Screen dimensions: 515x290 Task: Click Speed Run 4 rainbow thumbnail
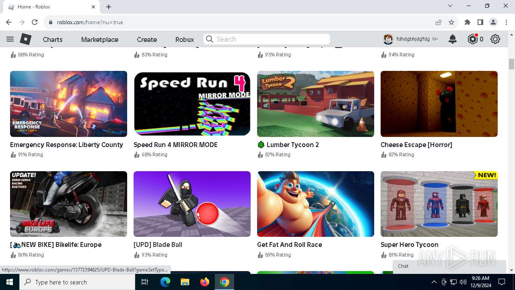click(x=192, y=104)
